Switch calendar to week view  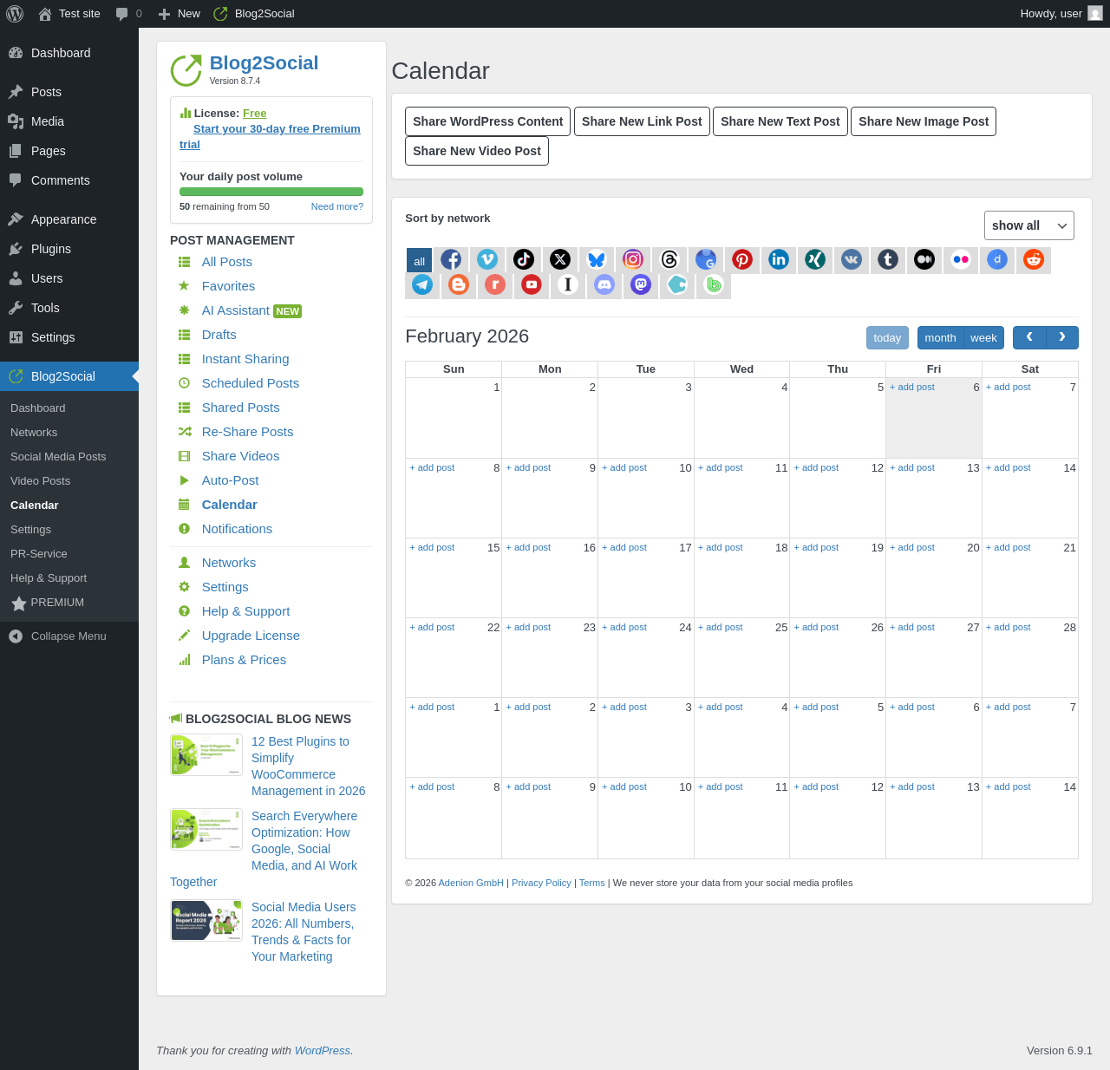[x=983, y=338]
